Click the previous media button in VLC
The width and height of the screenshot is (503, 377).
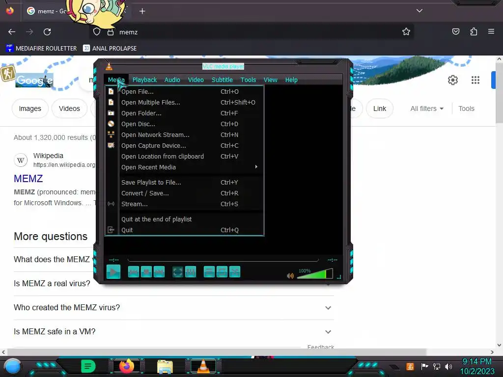click(x=134, y=272)
